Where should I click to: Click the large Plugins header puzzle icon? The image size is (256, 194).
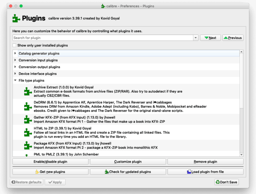16,18
